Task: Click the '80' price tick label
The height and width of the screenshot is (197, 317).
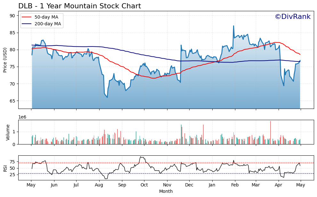Action: (12, 50)
